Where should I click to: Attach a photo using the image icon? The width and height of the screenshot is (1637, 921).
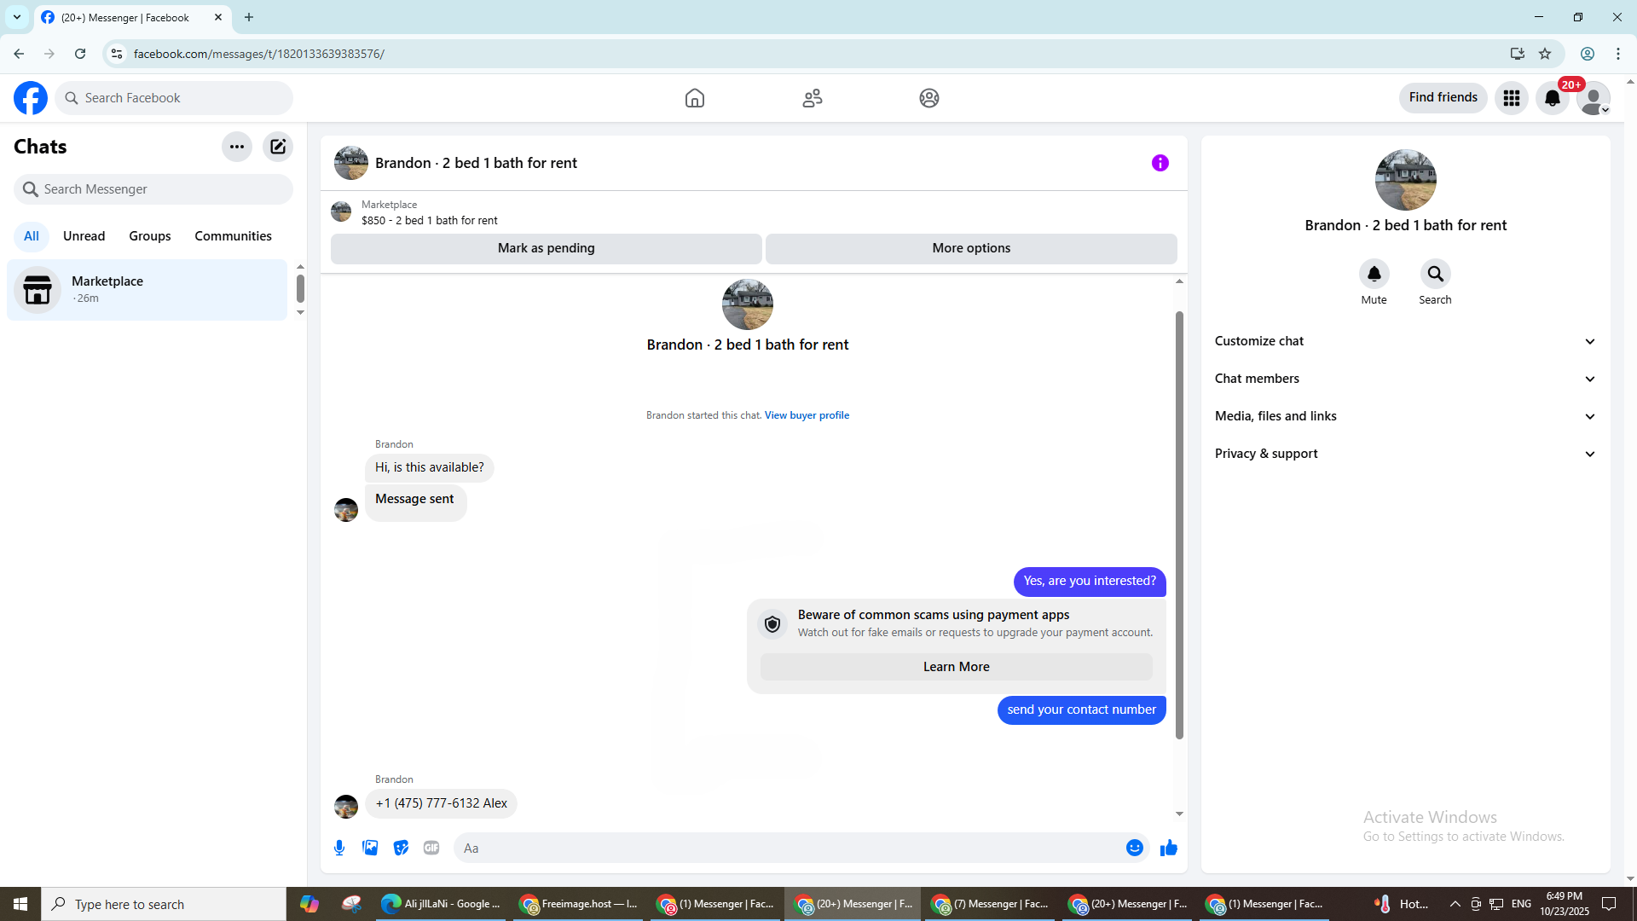(x=370, y=848)
